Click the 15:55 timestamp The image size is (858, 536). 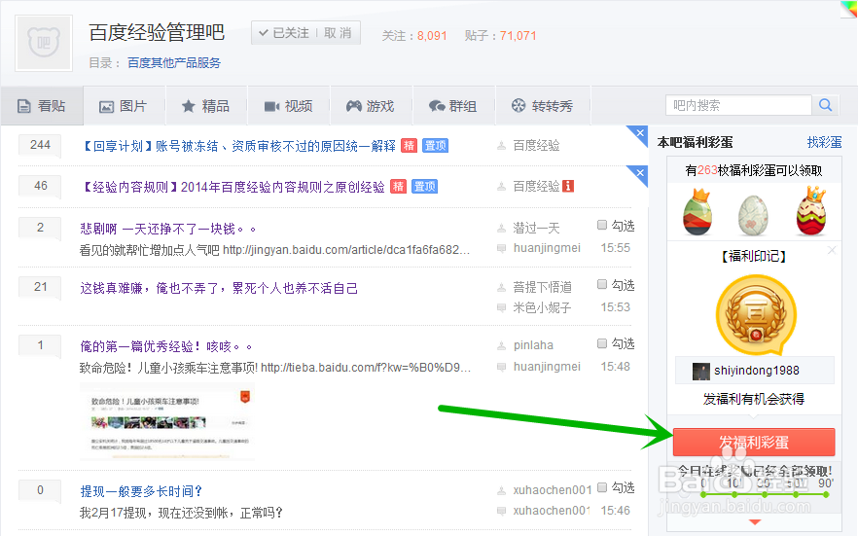pos(616,248)
